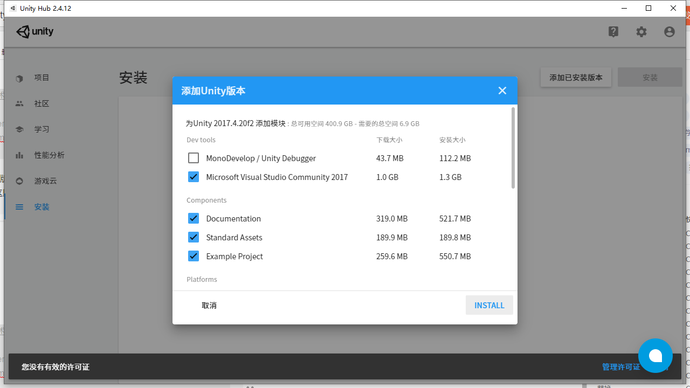Viewport: 690px width, 388px height.
Task: Select 安装 (Installs) in the sidebar
Action: (x=19, y=206)
